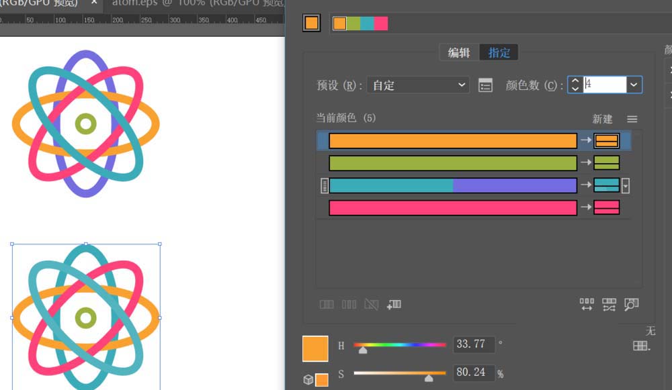This screenshot has width=672, height=390.
Task: Click the 3D cube out-of-gamut warning icon
Action: [308, 379]
